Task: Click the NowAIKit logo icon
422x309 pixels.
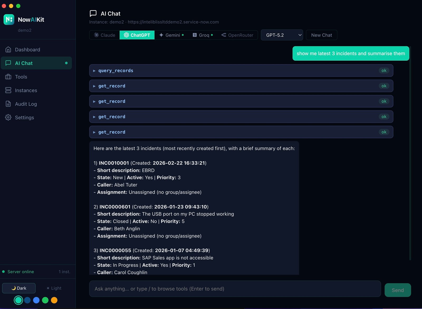Action: pyautogui.click(x=9, y=20)
